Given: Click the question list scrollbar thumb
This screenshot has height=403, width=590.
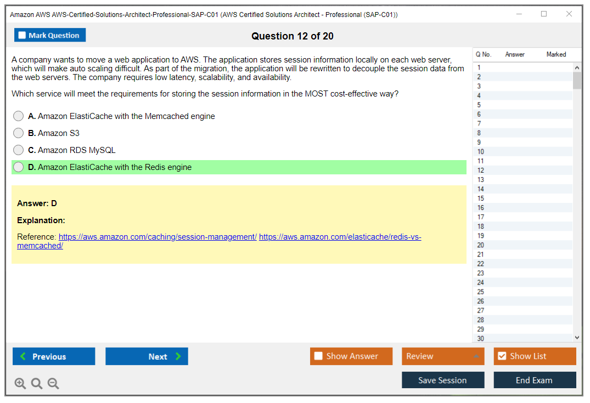Looking at the screenshot, I should pos(577,80).
